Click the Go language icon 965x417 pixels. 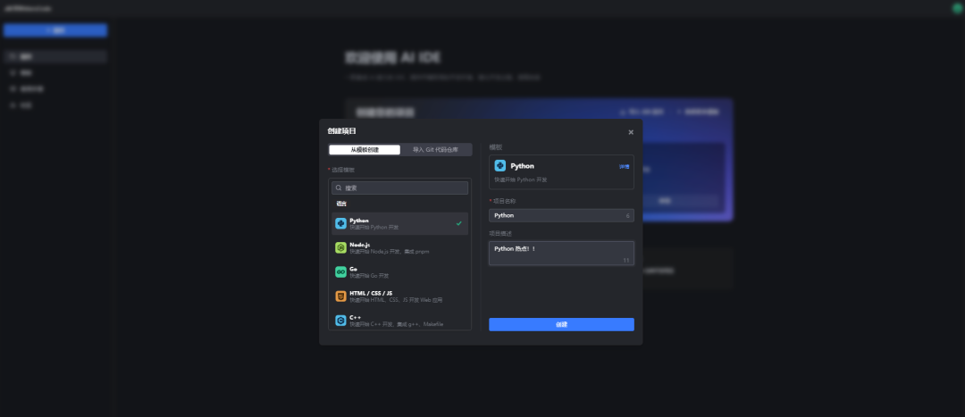(340, 271)
